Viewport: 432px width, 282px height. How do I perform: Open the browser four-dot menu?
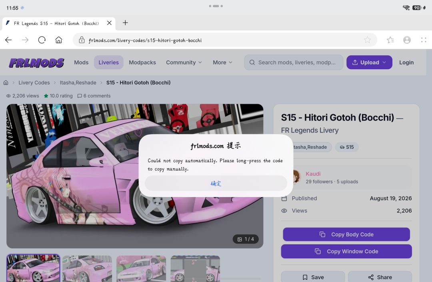[424, 40]
